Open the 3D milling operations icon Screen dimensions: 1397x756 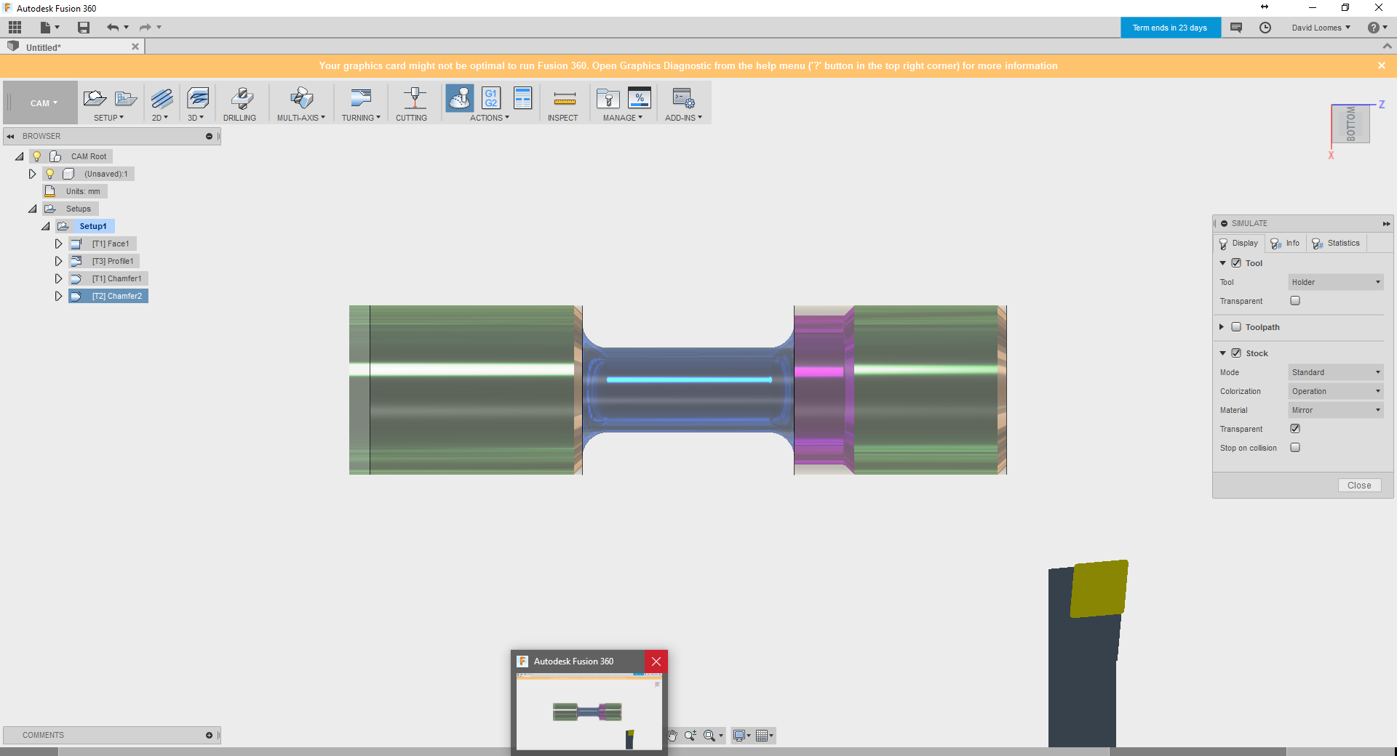[197, 98]
